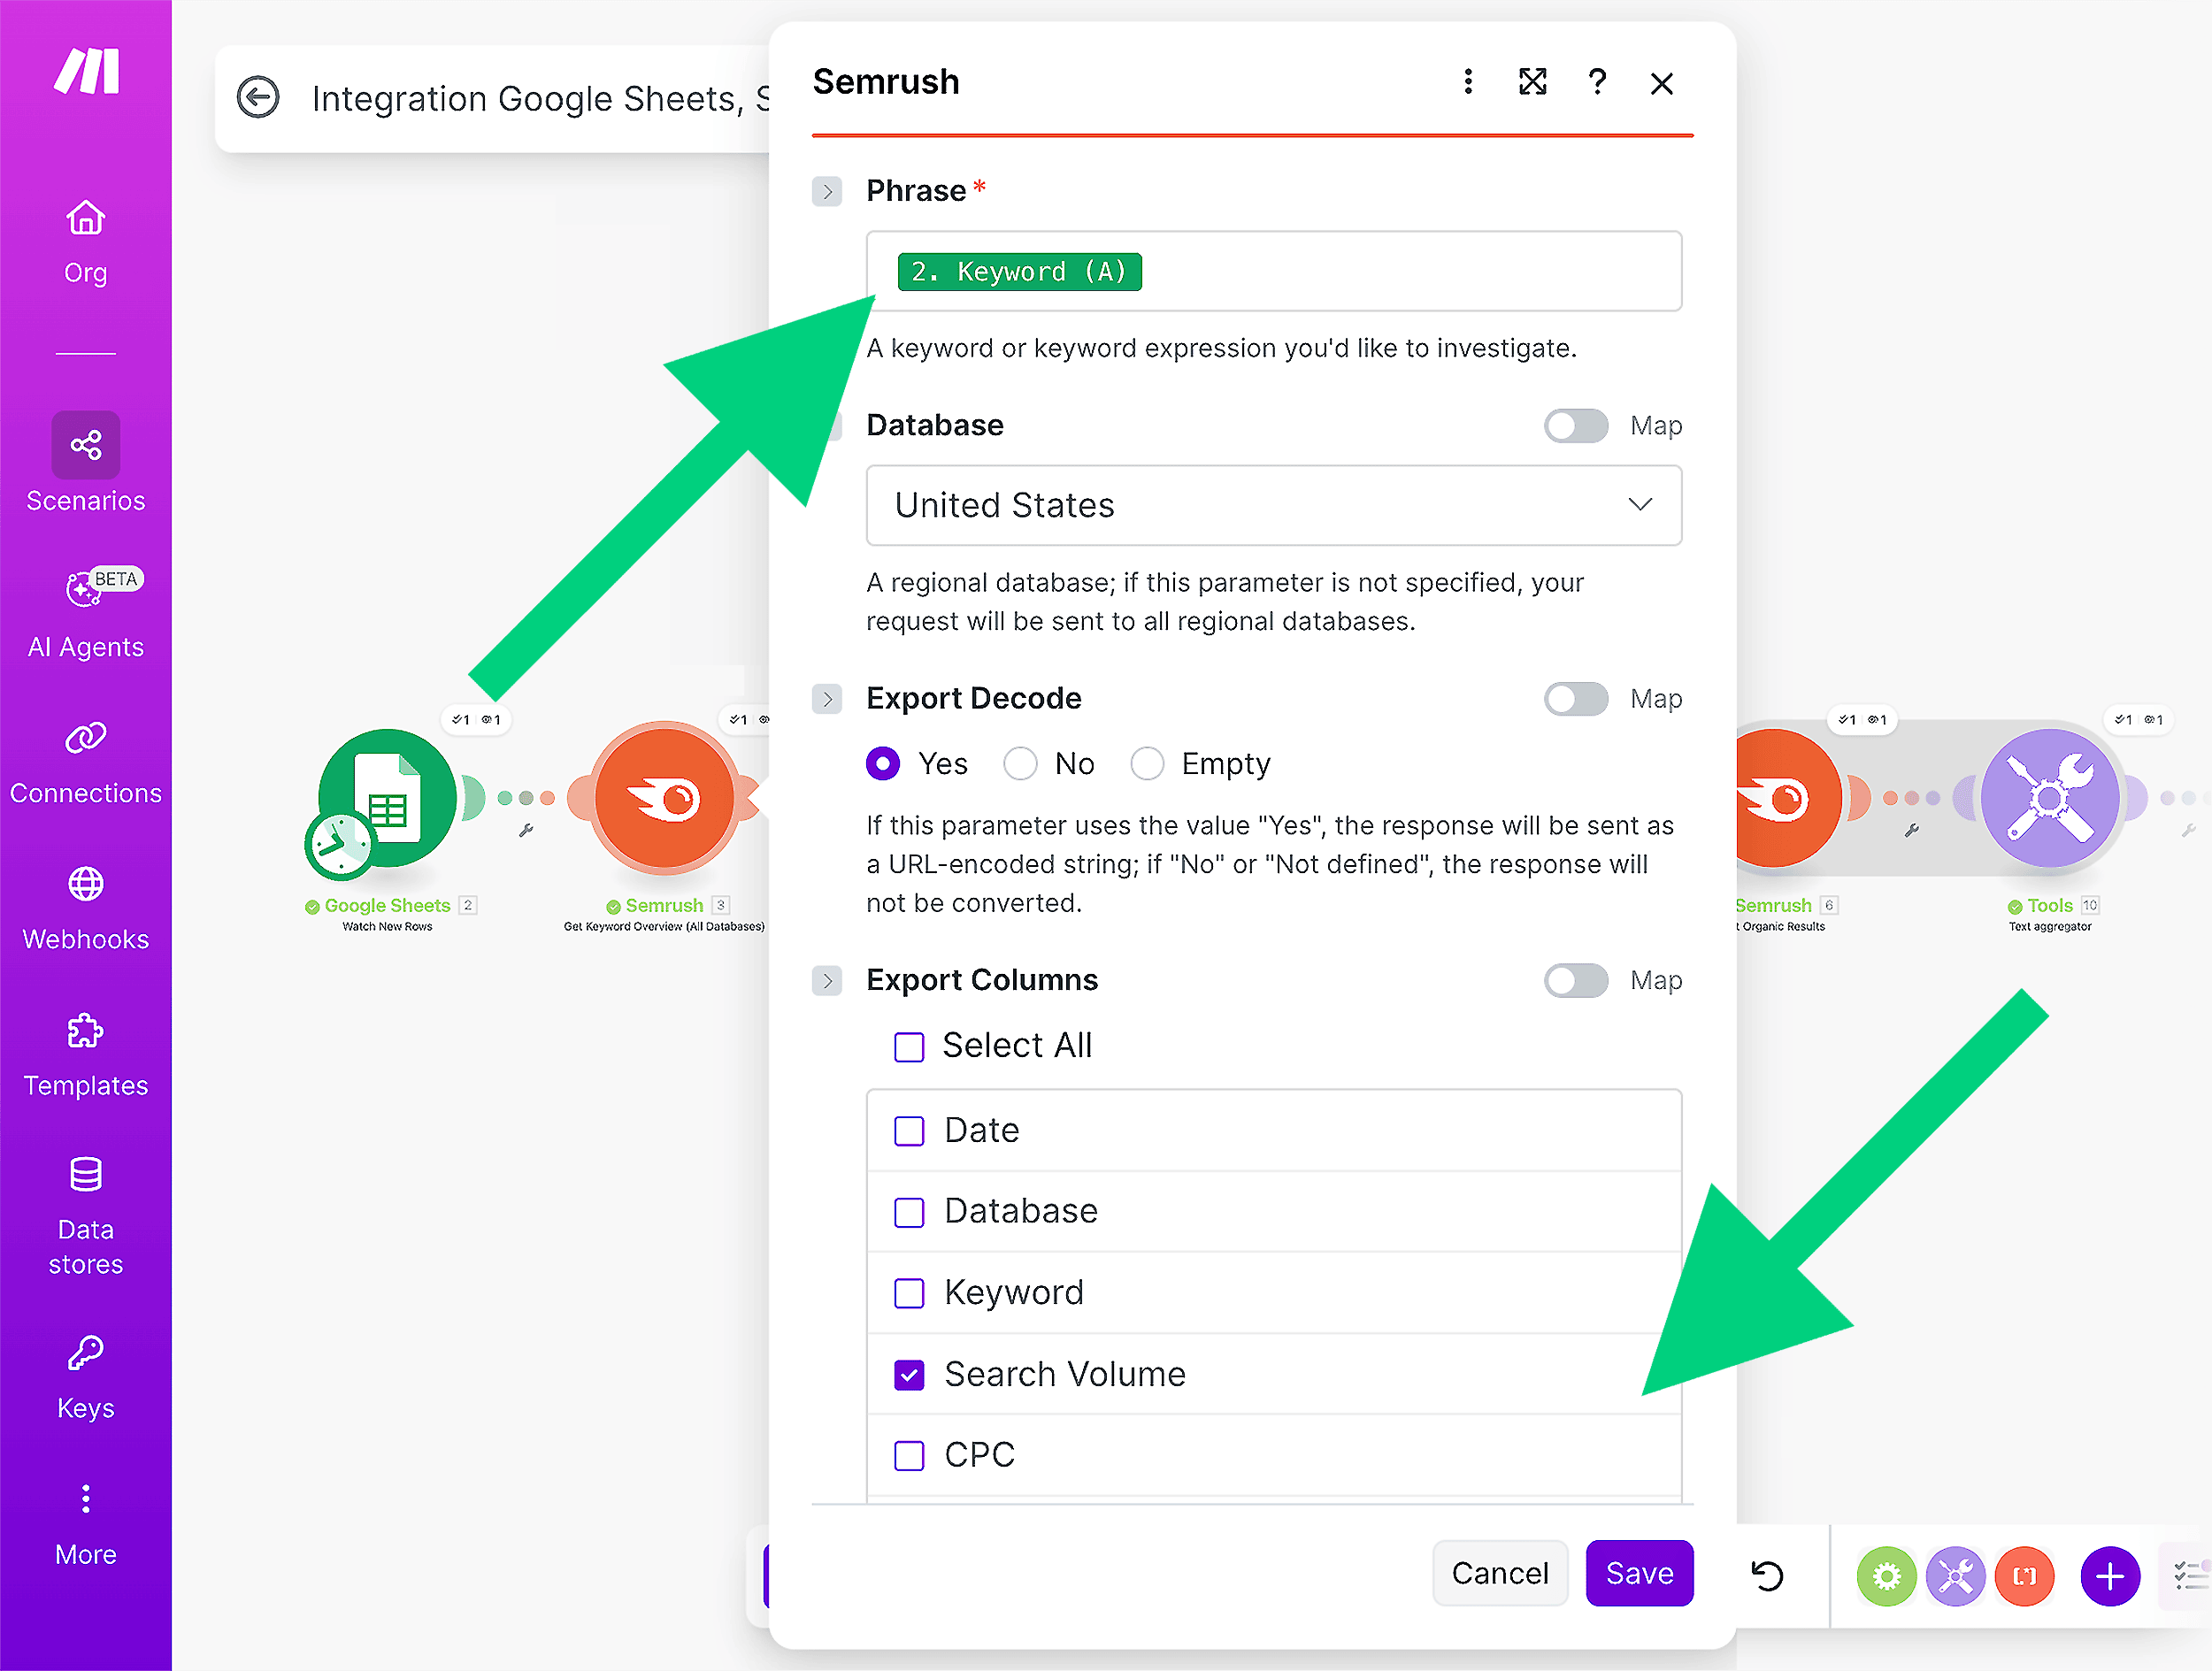Screen dimensions: 2212x1671
Task: Open the Semrush panel options menu
Action: click(1468, 82)
